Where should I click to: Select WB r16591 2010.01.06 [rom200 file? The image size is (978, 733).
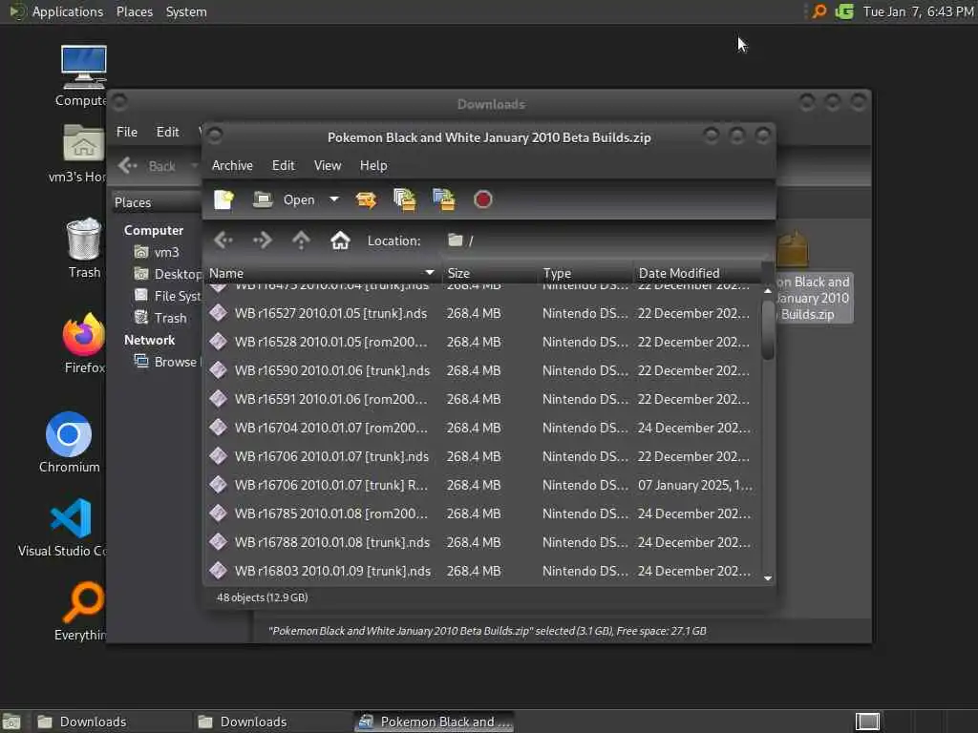pyautogui.click(x=481, y=399)
